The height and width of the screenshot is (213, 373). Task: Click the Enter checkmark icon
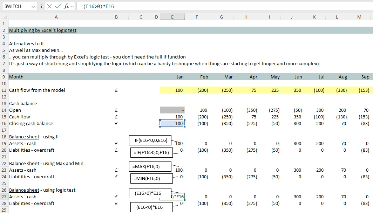tap(58, 6)
